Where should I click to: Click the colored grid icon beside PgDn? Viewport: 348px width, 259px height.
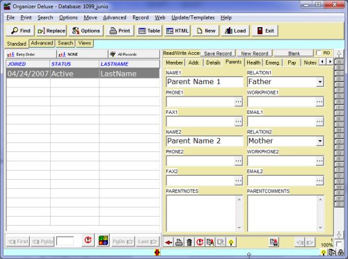[x=103, y=240]
